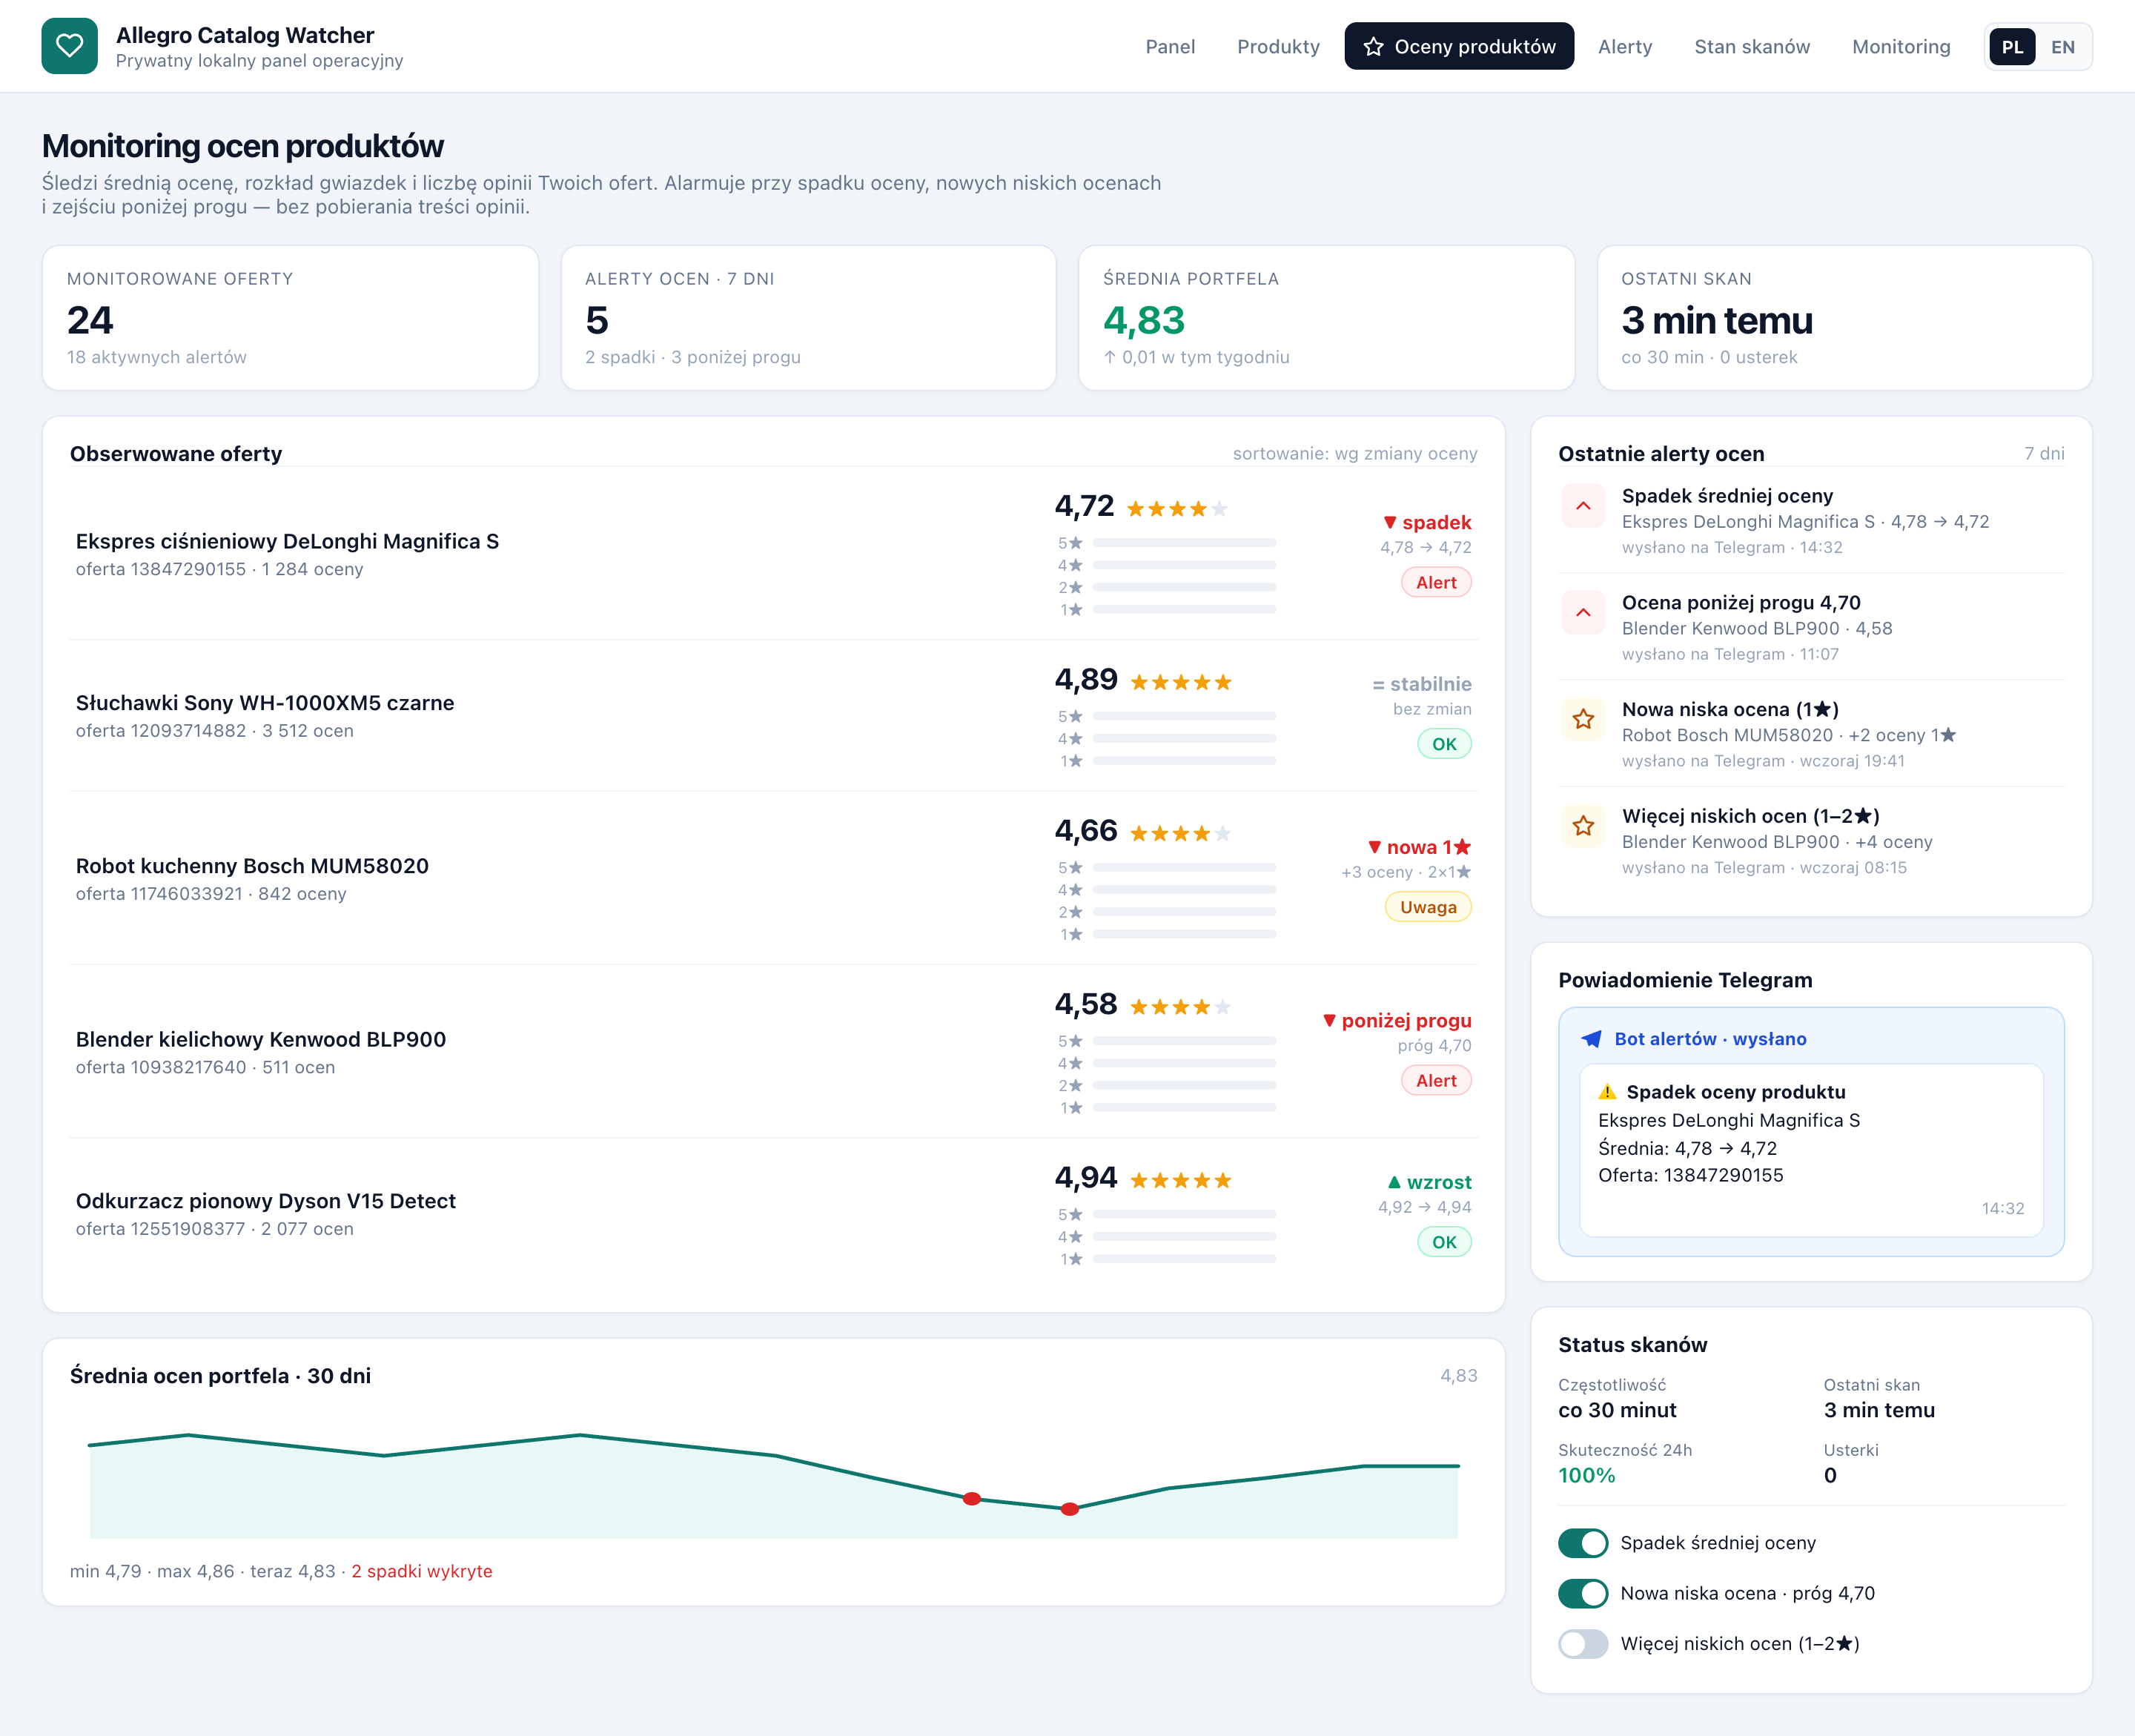Screen dimensions: 2135x1736
Task: Click Alert badge for Kenwood BLP900
Action: tap(1436, 1081)
